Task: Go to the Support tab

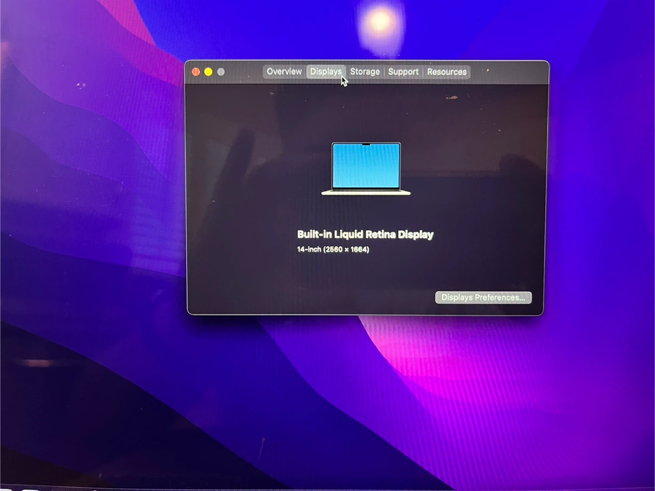Action: [x=403, y=72]
